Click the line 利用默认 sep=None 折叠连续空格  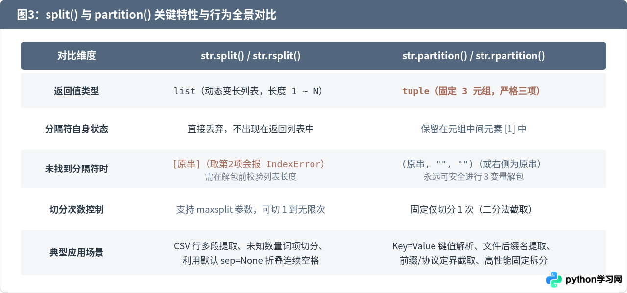250,261
